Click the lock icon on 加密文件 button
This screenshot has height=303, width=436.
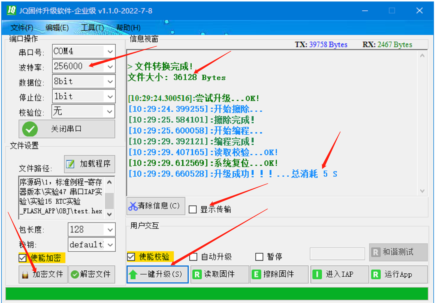click(25, 274)
